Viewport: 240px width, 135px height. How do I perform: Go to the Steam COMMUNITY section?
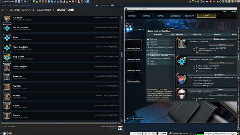tap(46, 10)
